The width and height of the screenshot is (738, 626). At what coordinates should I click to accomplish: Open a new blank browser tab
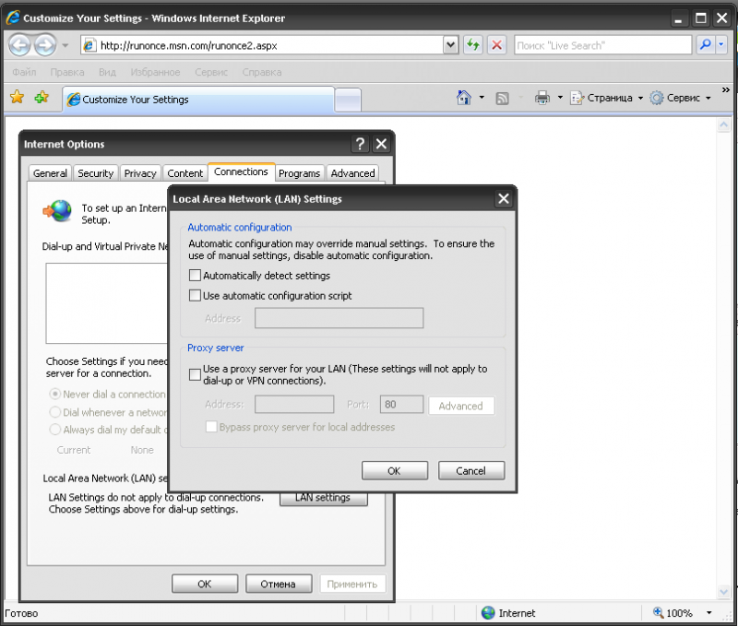[x=349, y=100]
